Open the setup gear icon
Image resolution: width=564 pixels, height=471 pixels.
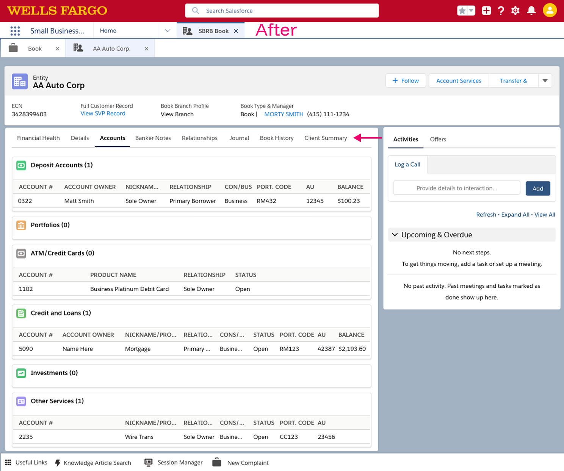[515, 11]
